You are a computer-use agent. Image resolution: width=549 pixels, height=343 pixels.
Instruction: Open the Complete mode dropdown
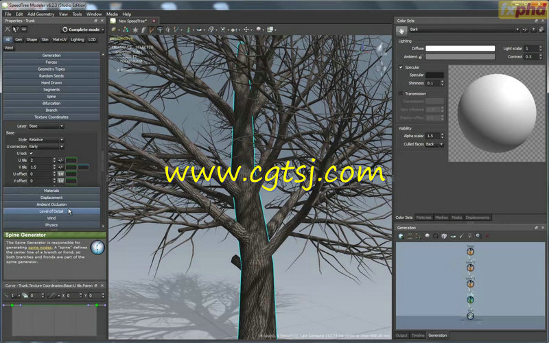(x=82, y=29)
